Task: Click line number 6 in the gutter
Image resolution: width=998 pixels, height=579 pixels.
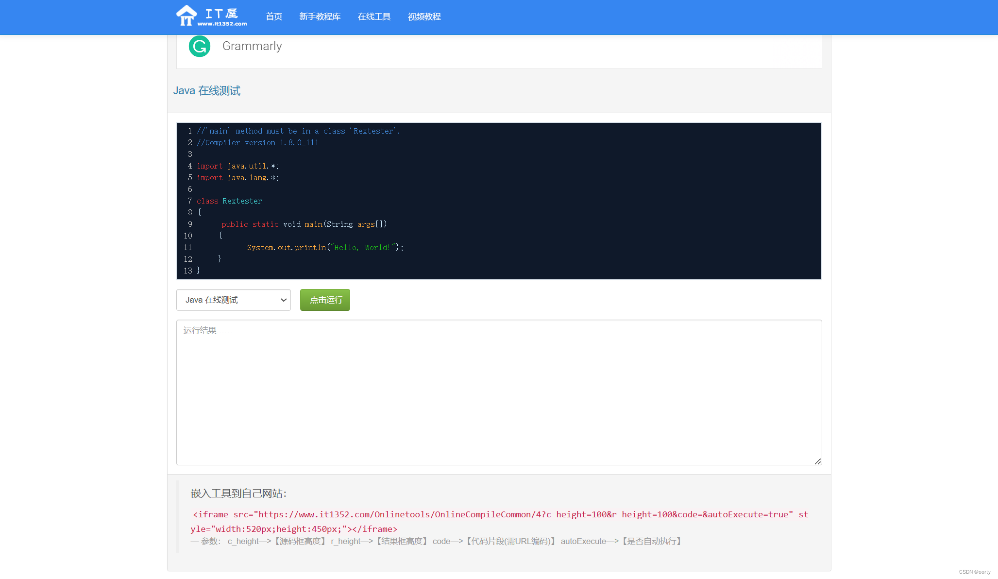Action: 190,189
